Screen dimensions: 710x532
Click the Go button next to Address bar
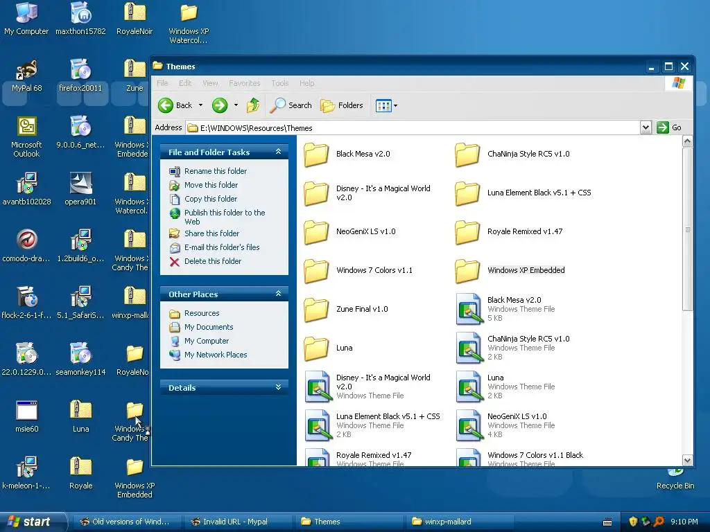tap(669, 127)
